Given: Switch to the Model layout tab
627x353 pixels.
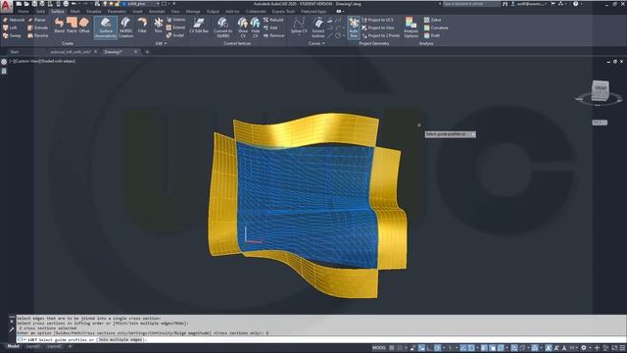Looking at the screenshot, I should coord(13,346).
